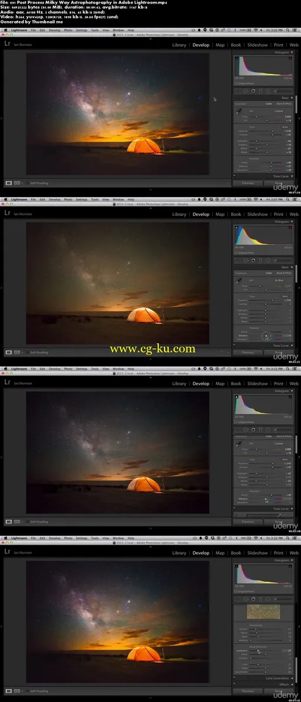Enable Soft Proofing checkbox in 3:02 PM frame
This screenshot has height=702, width=301.
pos(28,183)
